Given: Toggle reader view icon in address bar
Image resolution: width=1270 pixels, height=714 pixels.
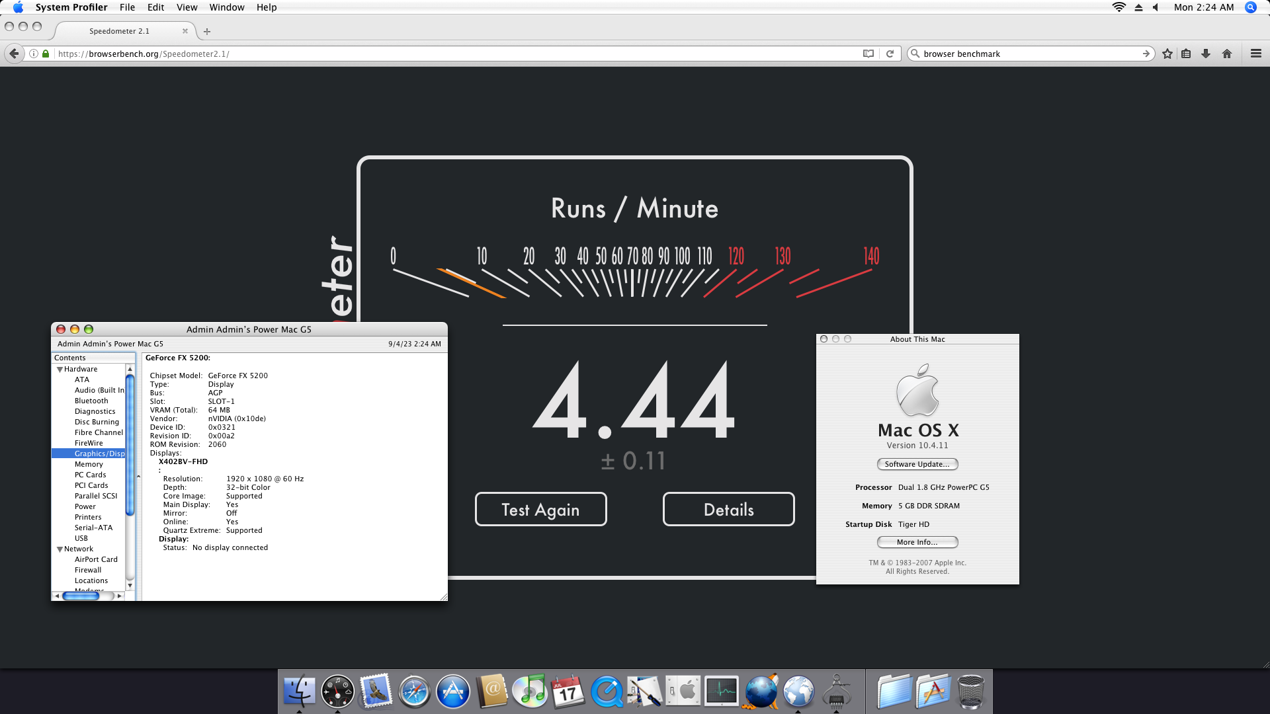Looking at the screenshot, I should coord(868,54).
